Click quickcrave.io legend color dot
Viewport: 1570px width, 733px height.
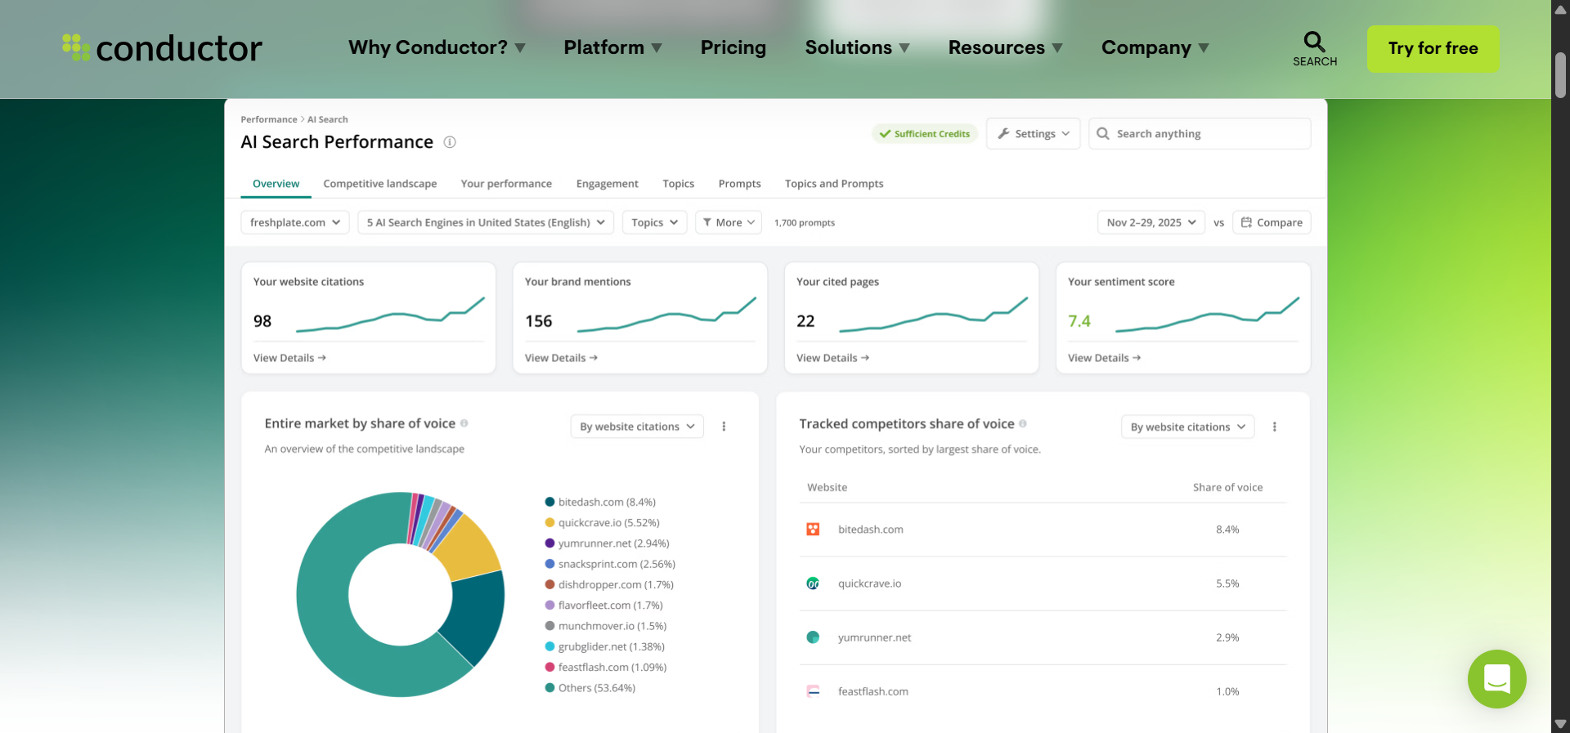[549, 522]
